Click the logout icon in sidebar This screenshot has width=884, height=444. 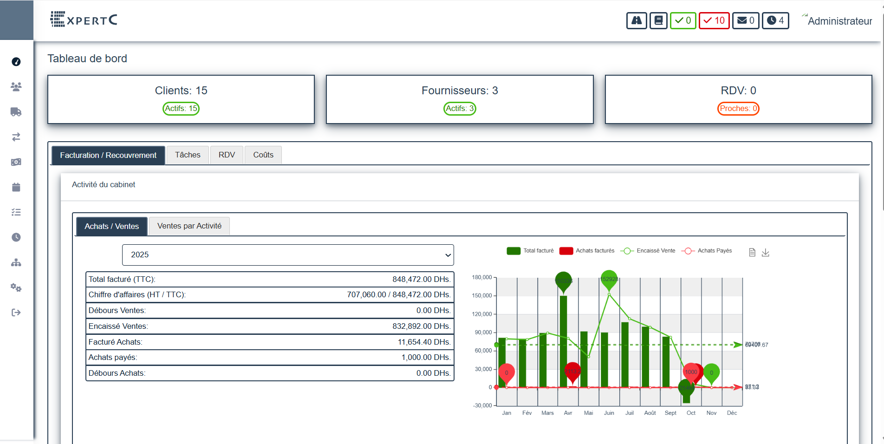click(x=16, y=313)
